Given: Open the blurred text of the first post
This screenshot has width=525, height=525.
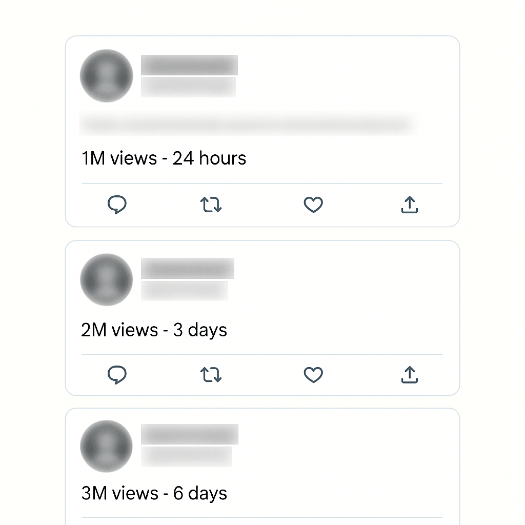Looking at the screenshot, I should (246, 125).
